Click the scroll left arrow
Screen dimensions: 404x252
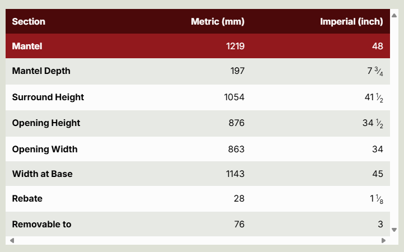point(12,240)
